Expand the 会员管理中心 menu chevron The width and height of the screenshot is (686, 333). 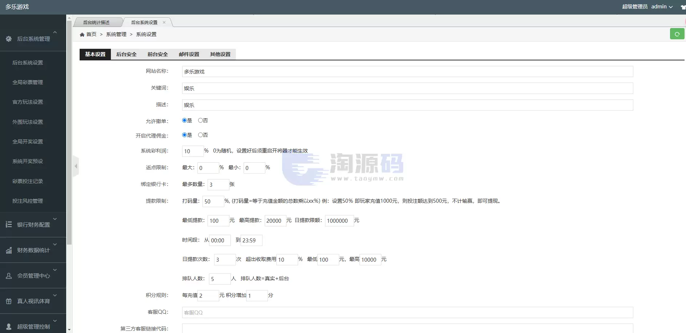pos(55,270)
